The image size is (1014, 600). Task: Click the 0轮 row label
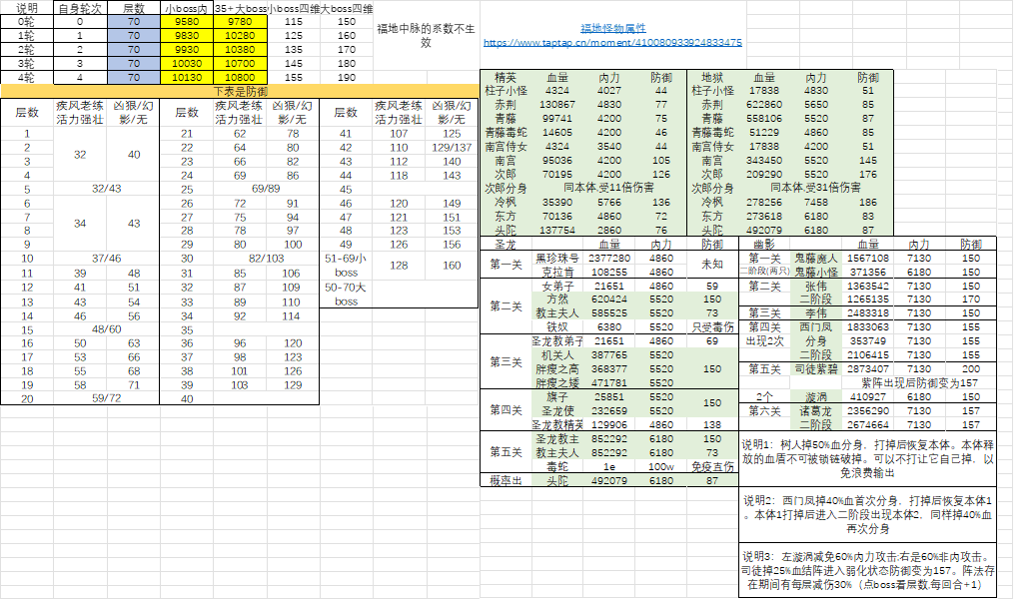(x=27, y=21)
